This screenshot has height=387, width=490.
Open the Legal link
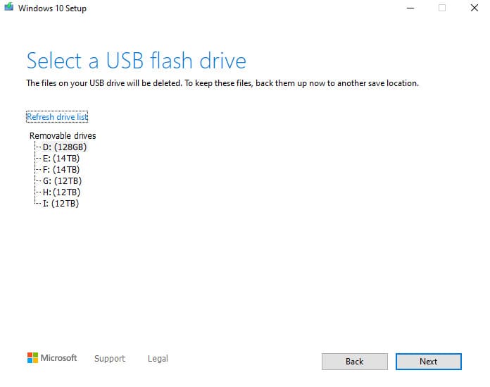[158, 359]
